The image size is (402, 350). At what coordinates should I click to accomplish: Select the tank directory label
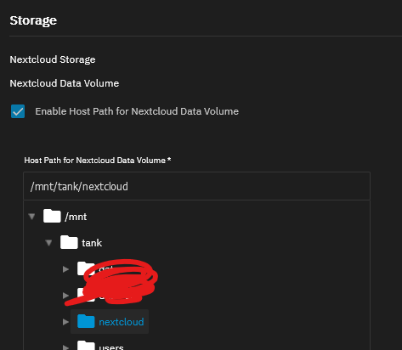click(92, 243)
